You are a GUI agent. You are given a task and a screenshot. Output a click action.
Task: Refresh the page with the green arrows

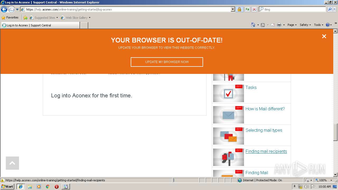tap(247, 9)
